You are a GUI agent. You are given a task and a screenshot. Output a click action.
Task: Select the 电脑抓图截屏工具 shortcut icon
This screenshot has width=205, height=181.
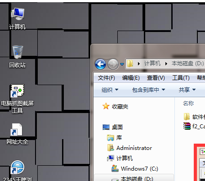[x=18, y=90]
